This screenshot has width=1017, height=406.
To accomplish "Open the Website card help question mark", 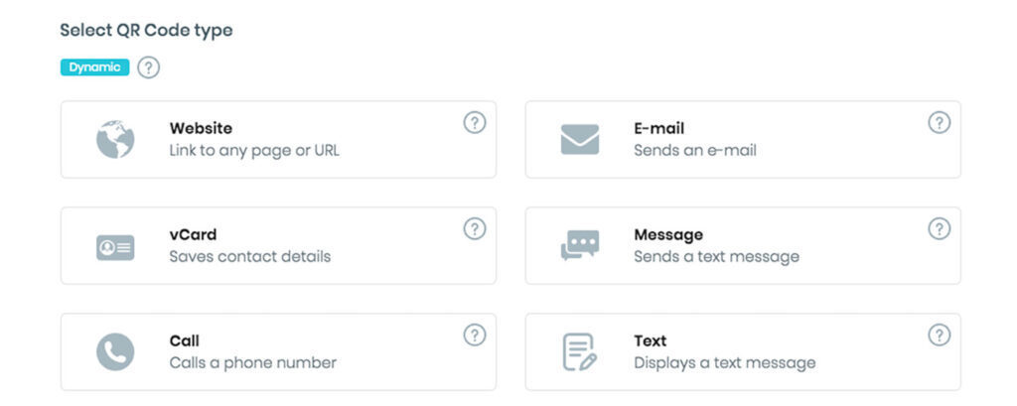I will click(475, 122).
